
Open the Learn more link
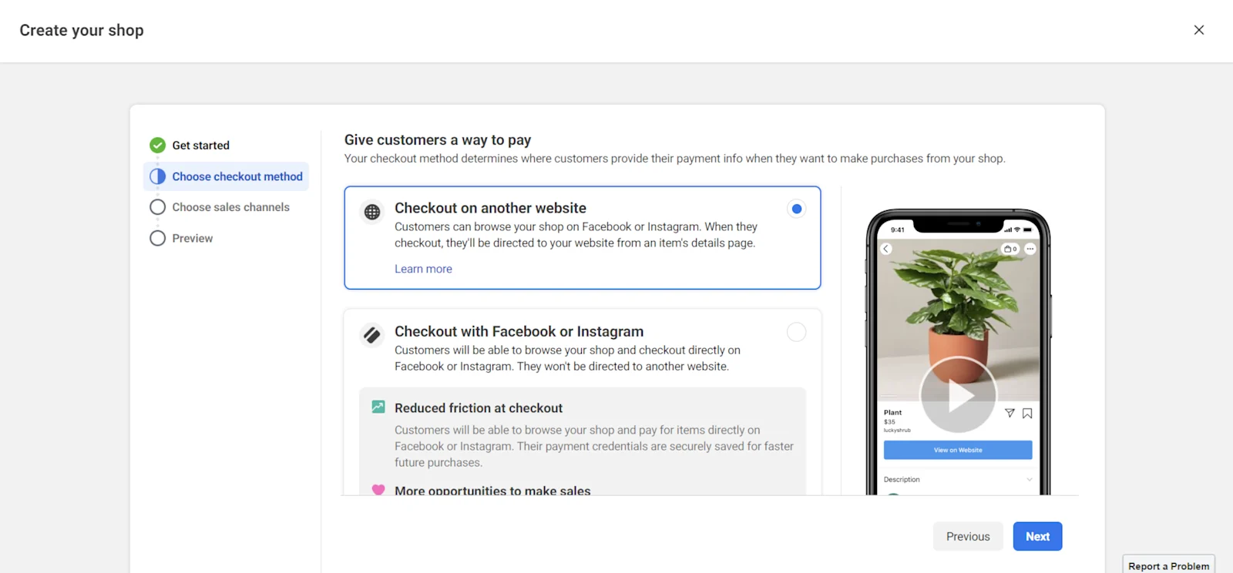(x=422, y=268)
